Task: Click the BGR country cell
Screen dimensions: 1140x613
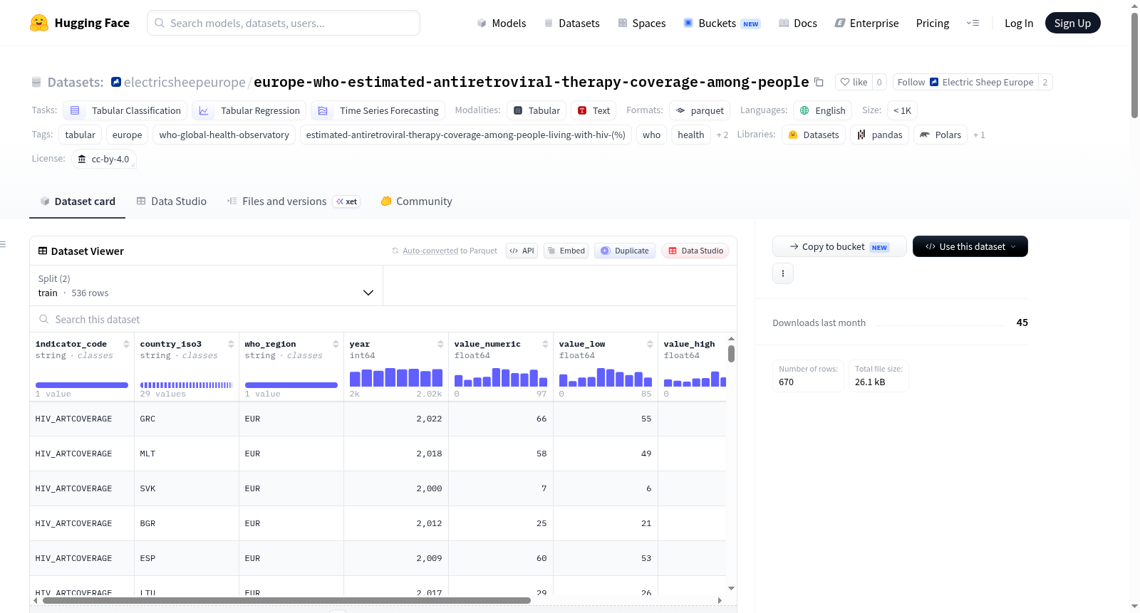Action: 187,523
